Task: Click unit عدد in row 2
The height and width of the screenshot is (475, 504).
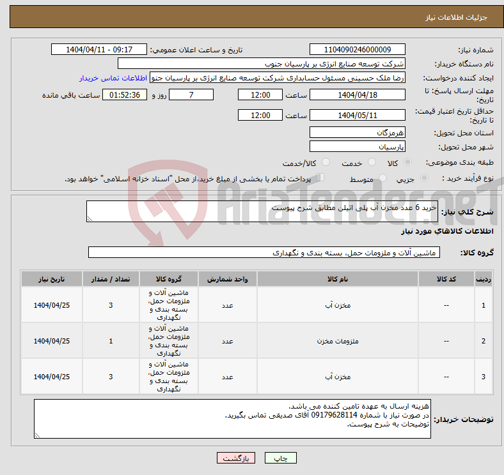Action: point(227,341)
